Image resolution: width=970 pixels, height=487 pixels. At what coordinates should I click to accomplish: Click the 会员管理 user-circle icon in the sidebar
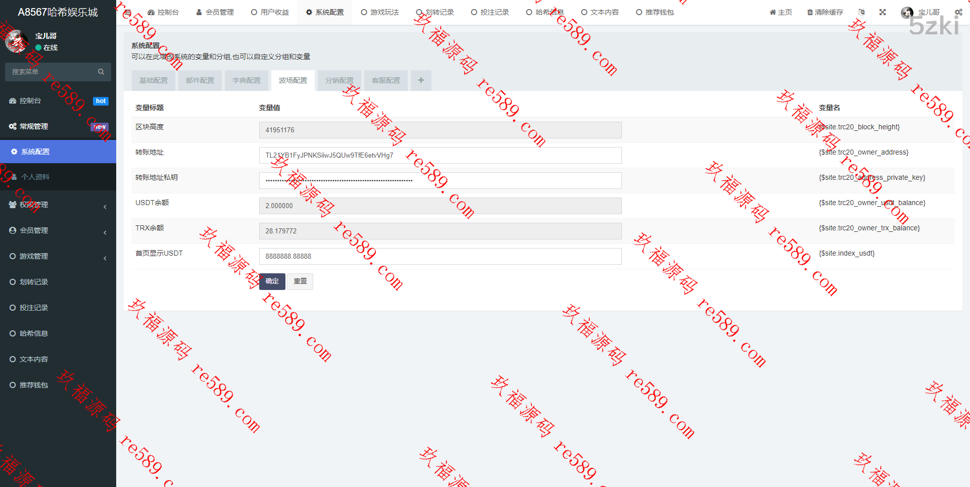(x=13, y=230)
